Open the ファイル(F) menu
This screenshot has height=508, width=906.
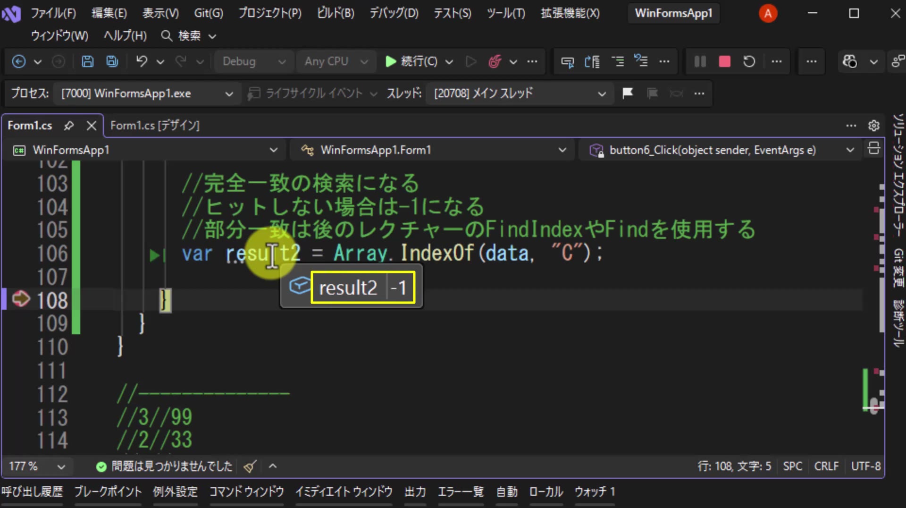54,13
